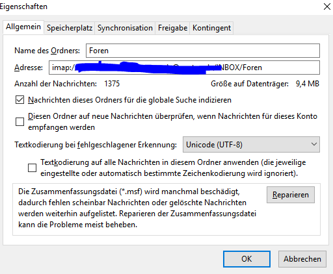
Task: Switch to the Allgemein tab
Action: point(23,27)
